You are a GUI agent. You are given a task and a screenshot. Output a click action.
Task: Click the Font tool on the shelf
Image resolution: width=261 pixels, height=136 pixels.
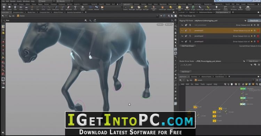tap(75, 8)
